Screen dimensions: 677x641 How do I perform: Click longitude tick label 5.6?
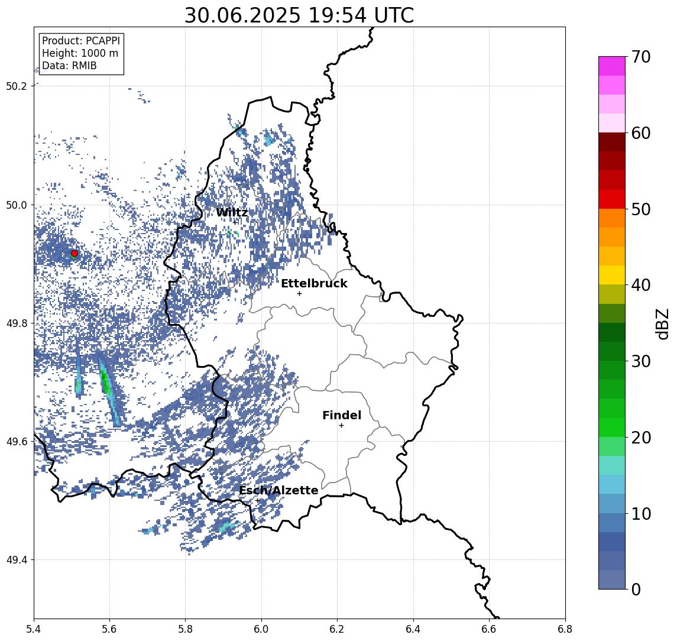109,629
